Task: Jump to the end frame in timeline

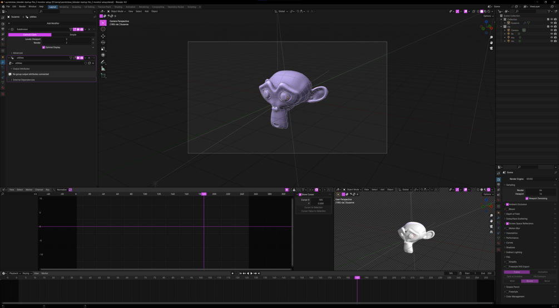Action: click(x=259, y=274)
